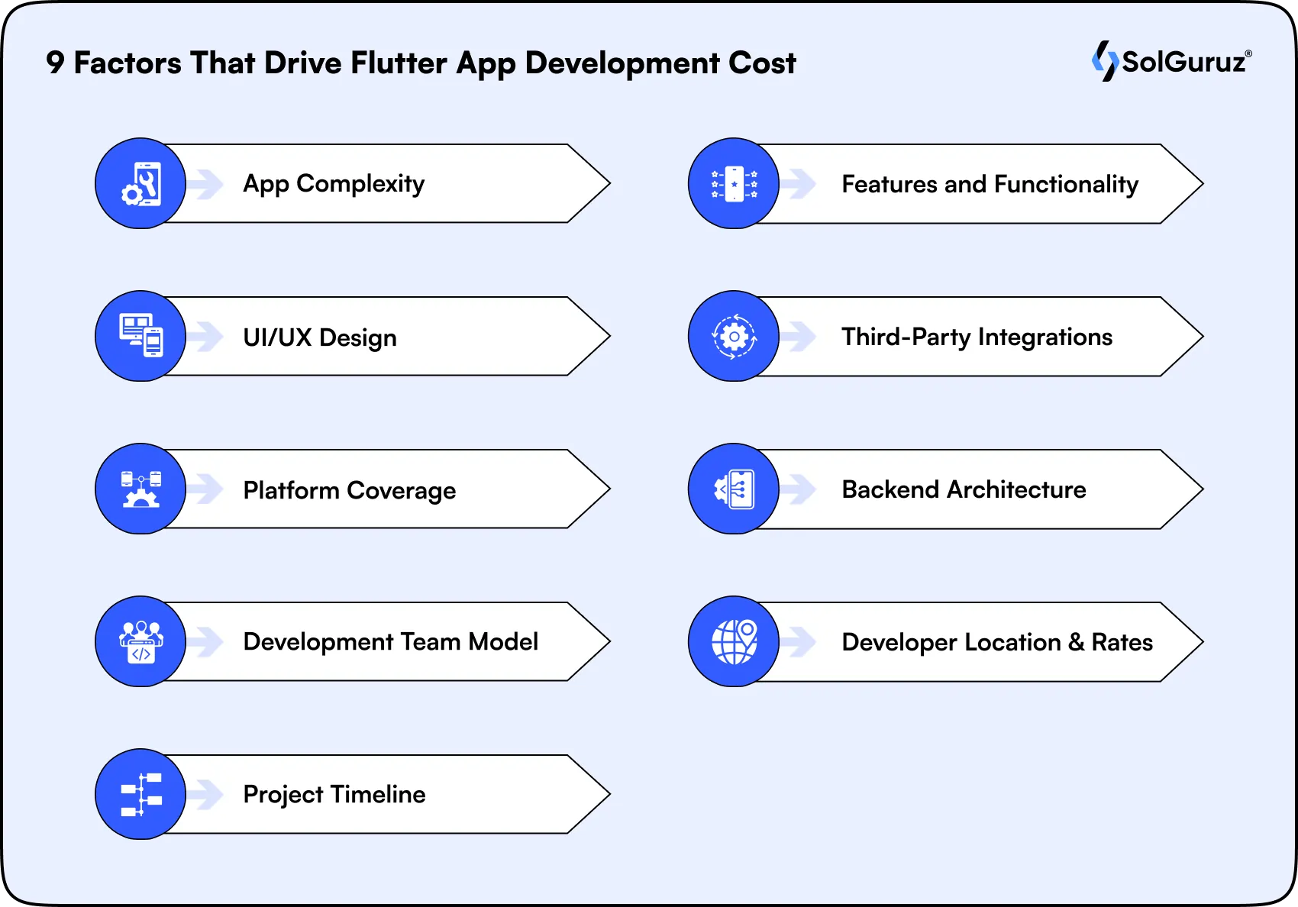This screenshot has height=907, width=1298.
Task: Click the Third-Party Integrations banner shape
Action: (x=977, y=336)
